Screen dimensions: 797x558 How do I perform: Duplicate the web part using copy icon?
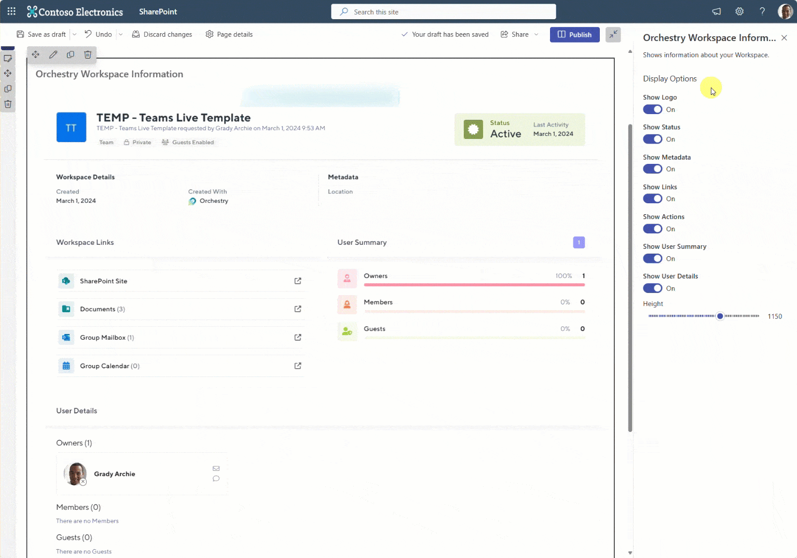coord(71,54)
